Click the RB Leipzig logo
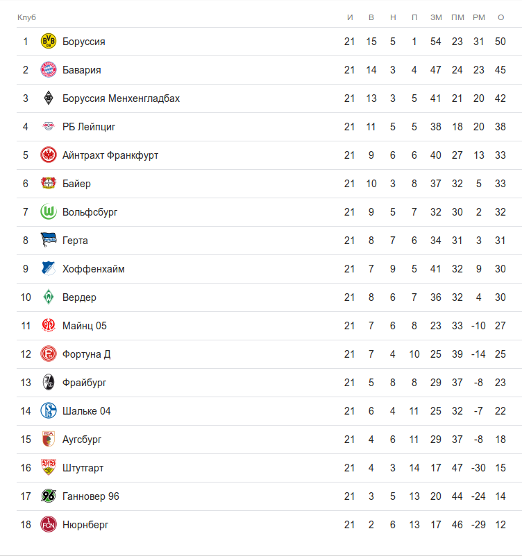 click(x=48, y=127)
